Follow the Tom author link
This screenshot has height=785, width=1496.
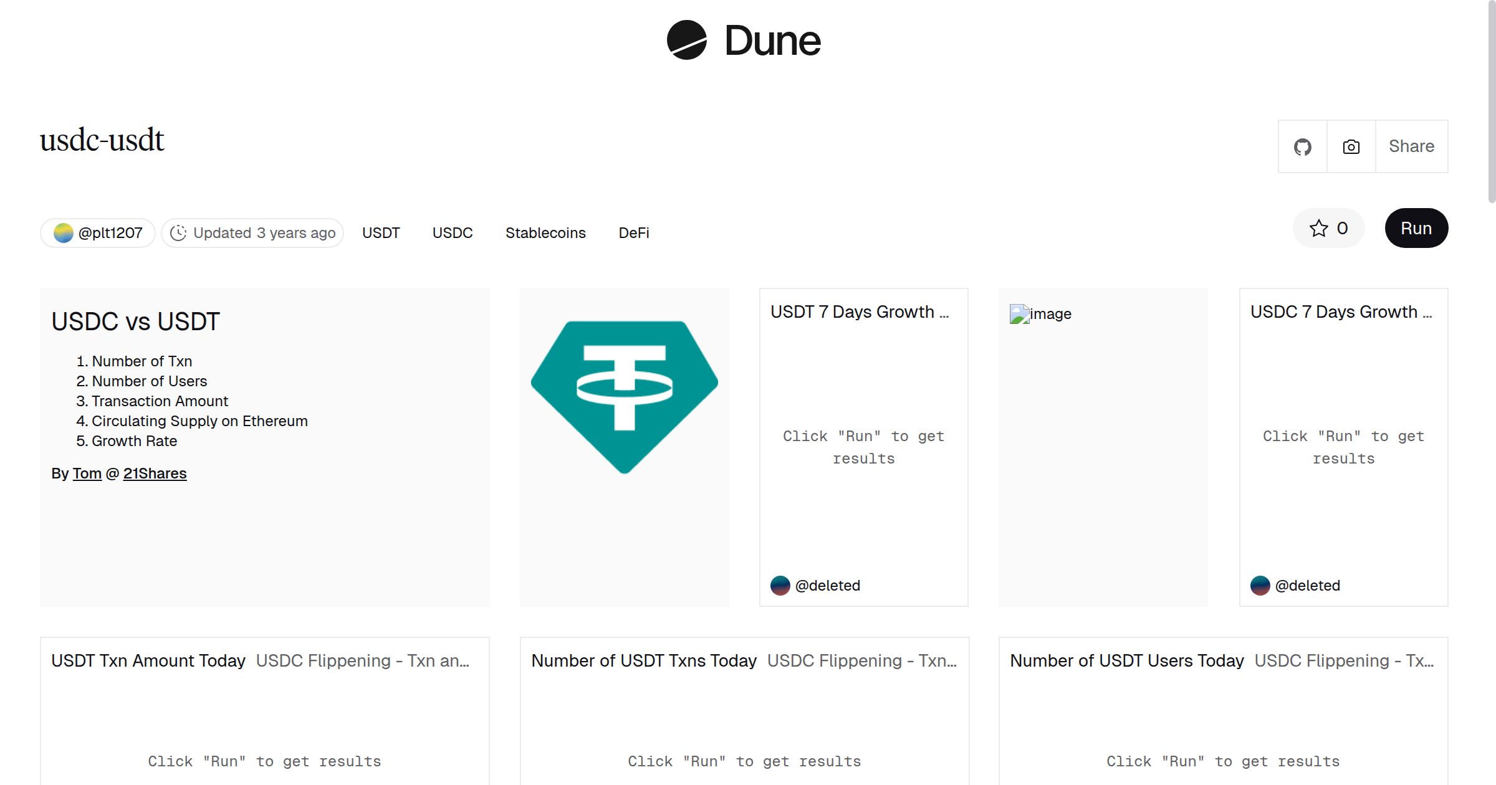click(87, 473)
